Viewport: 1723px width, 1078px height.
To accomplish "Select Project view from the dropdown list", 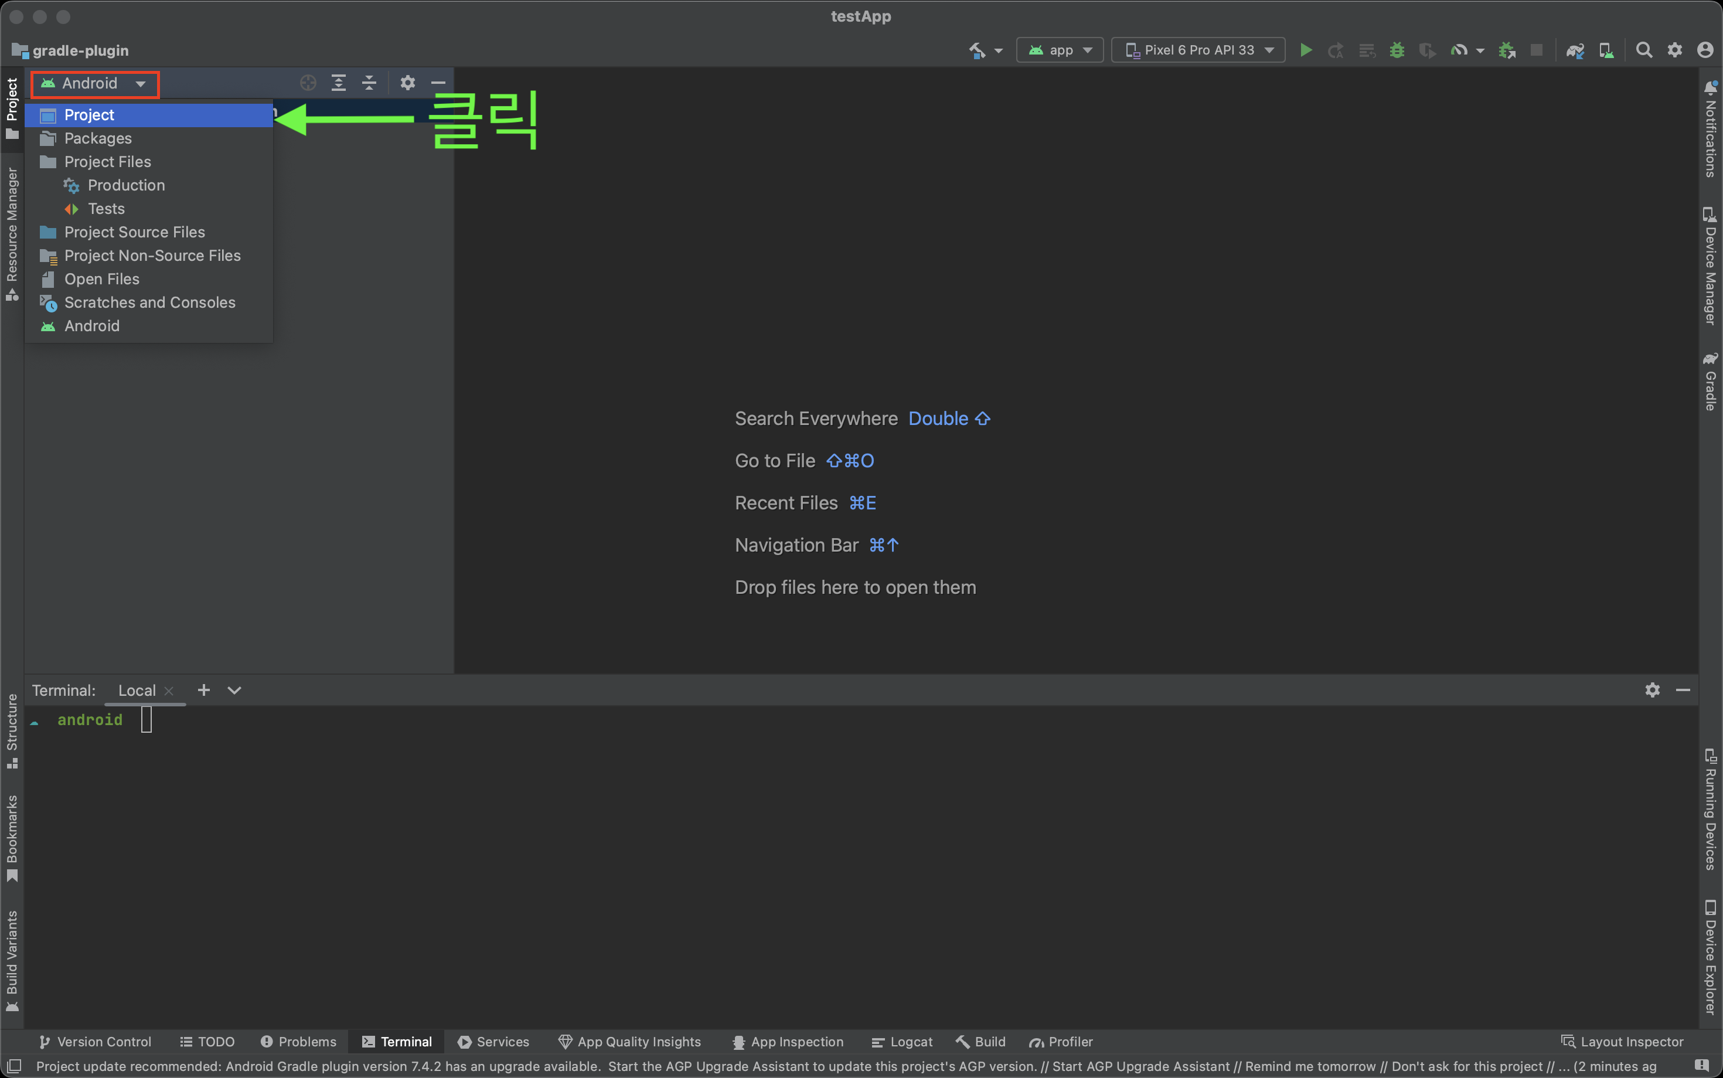I will point(89,115).
